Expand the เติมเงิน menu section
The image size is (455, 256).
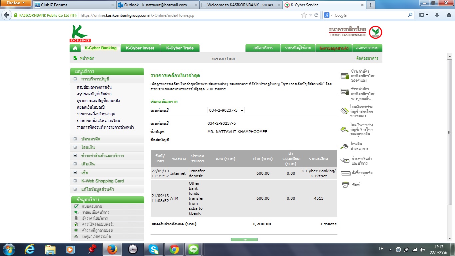click(75, 164)
